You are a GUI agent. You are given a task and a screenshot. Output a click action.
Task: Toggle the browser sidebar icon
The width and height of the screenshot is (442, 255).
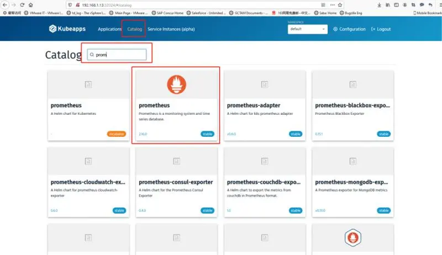tap(396, 5)
